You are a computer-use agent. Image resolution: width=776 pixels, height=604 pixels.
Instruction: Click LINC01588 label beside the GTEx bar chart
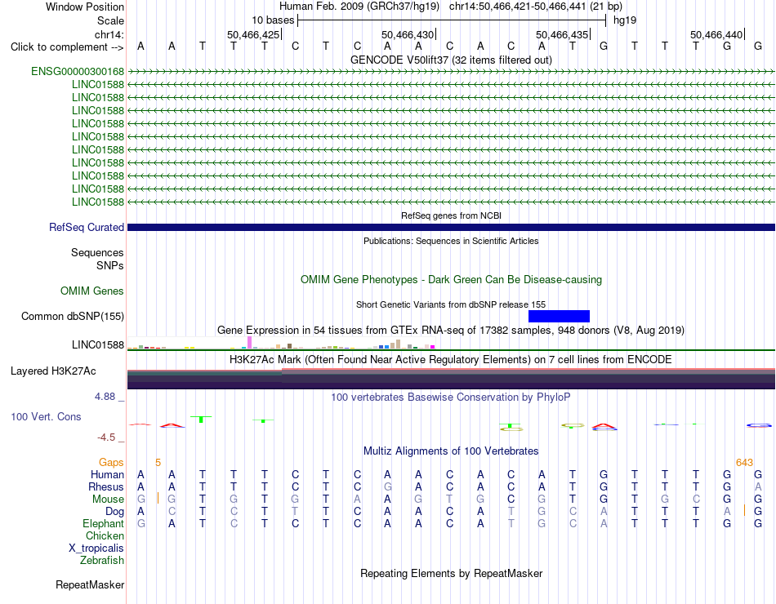tap(98, 344)
